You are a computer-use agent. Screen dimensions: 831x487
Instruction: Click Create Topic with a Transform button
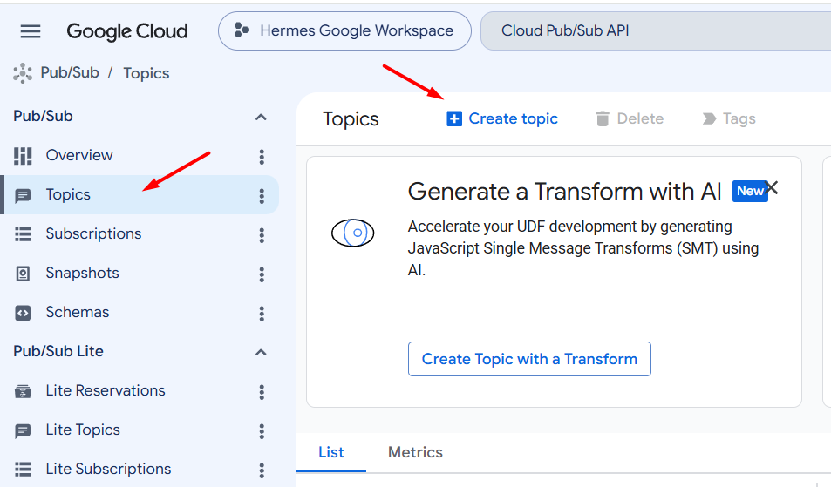coord(529,359)
